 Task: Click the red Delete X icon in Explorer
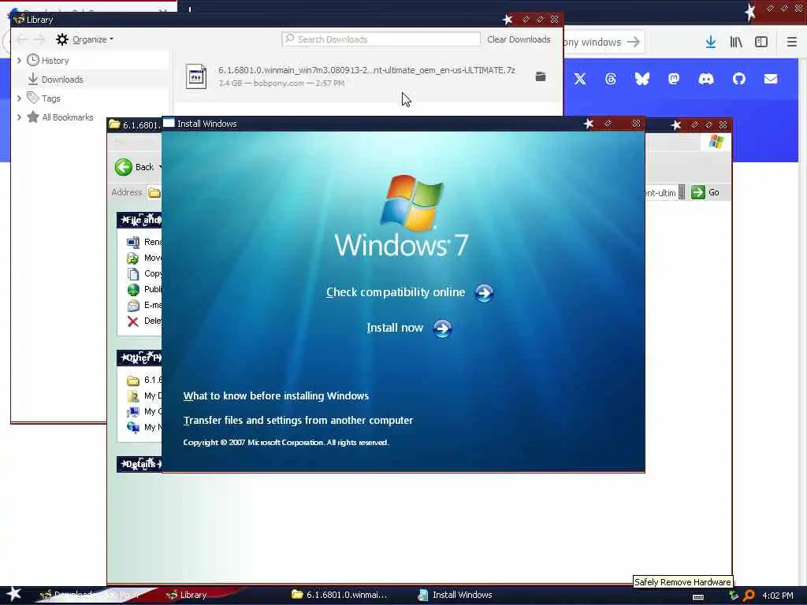pos(132,321)
